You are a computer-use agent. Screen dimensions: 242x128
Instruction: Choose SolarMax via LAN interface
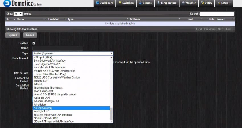tap(71, 67)
